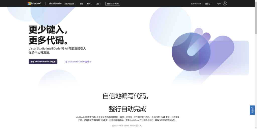Open 在 Visual Studio Code 中试用 link
Screen dimensions: 257x129
tap(78, 62)
